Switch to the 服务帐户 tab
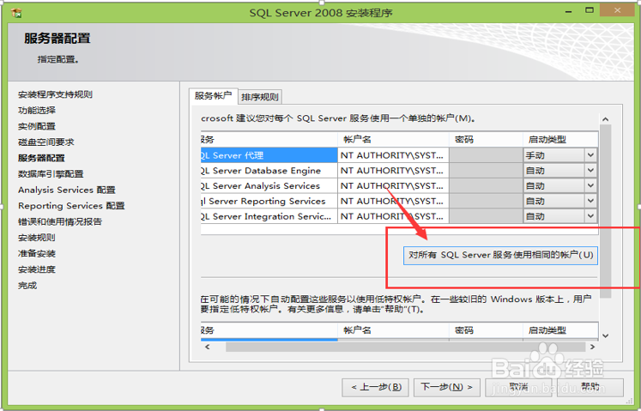 pos(213,96)
